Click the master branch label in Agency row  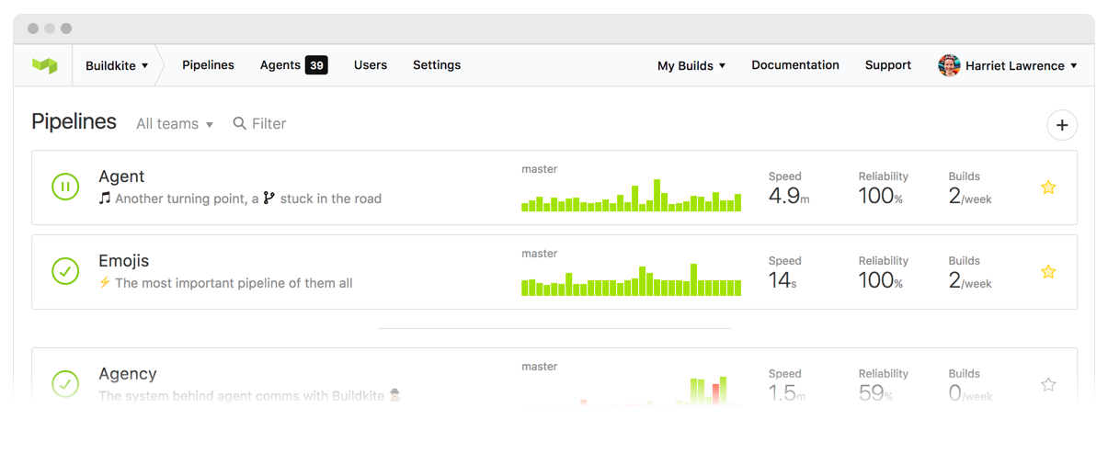click(540, 367)
